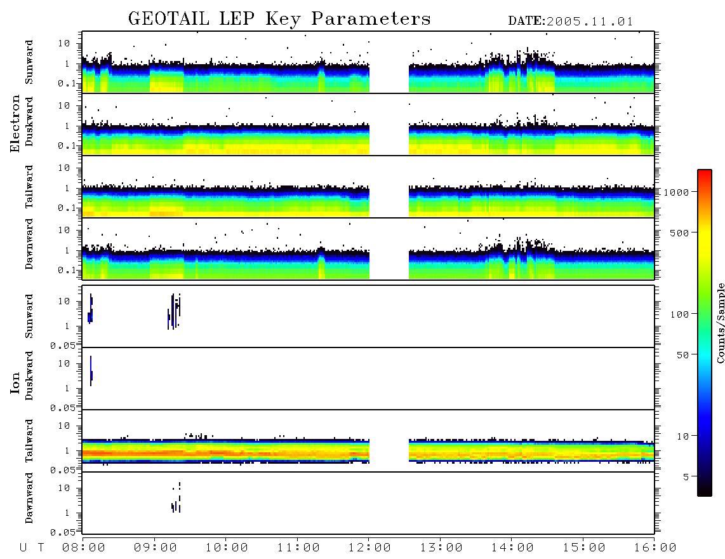Click the "U T" time axis label

(x=32, y=548)
